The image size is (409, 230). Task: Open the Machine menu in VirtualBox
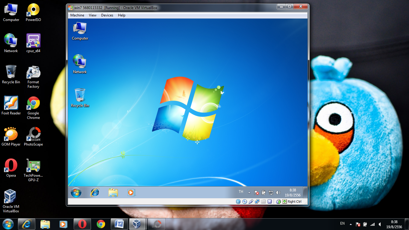(x=77, y=15)
